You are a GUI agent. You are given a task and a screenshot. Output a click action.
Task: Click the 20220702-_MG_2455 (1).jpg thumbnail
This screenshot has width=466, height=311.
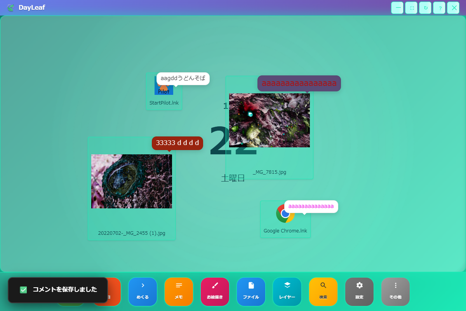click(x=131, y=181)
